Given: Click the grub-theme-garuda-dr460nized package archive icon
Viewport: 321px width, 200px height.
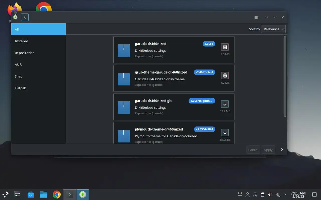Looking at the screenshot, I should pyautogui.click(x=124, y=79).
